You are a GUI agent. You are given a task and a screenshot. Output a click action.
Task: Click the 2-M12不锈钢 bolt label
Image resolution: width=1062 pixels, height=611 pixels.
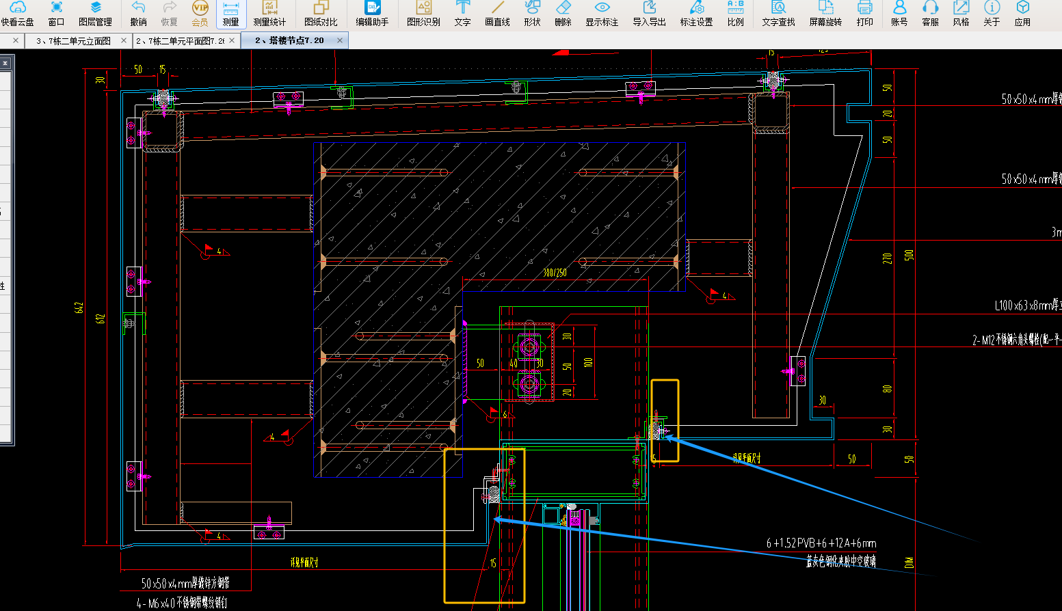pyautogui.click(x=1017, y=340)
